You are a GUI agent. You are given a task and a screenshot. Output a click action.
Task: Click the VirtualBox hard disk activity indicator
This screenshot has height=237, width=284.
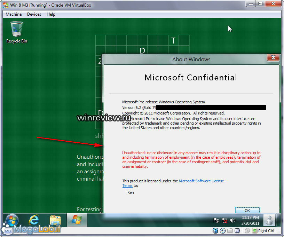[x=215, y=231]
